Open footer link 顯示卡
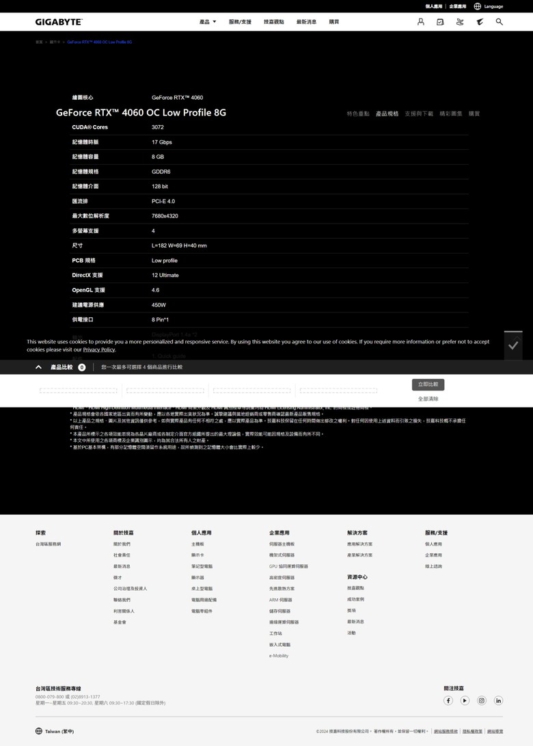 (197, 555)
